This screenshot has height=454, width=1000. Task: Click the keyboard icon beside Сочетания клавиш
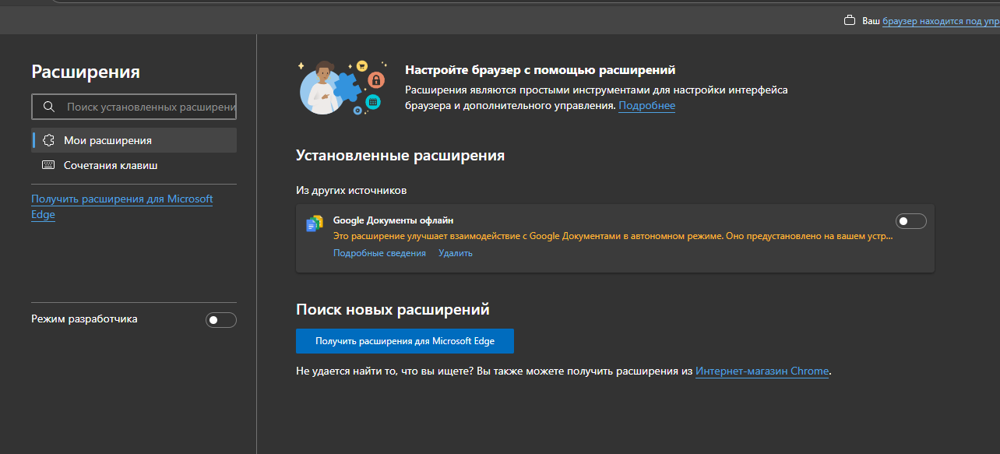pos(48,165)
